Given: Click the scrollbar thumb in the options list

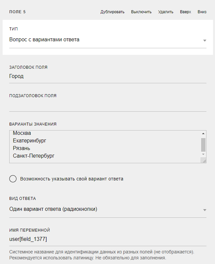Looking at the screenshot, I should tap(203, 145).
